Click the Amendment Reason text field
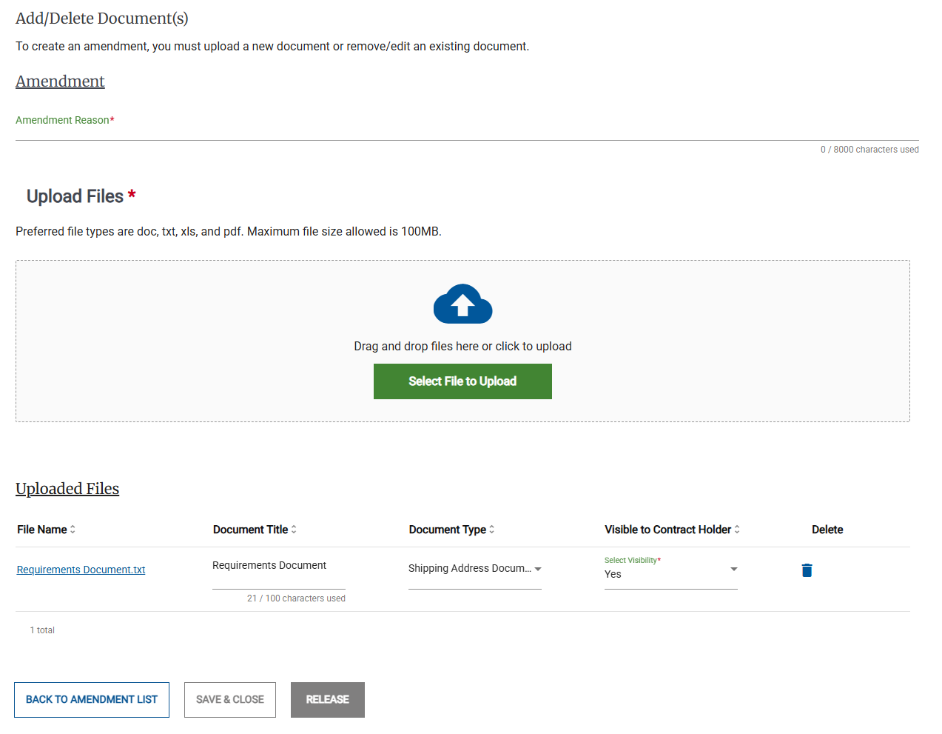This screenshot has height=734, width=942. point(296,133)
